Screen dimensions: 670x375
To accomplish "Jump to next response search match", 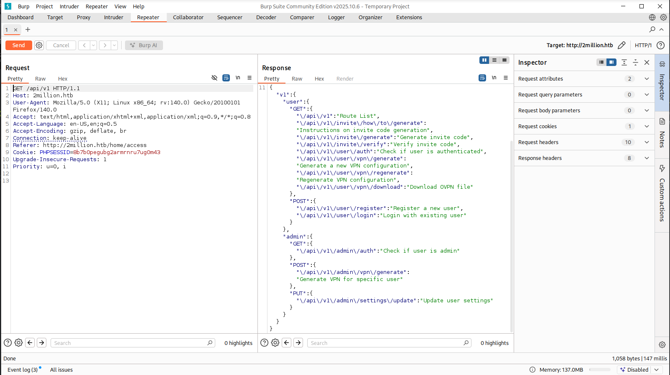I will [x=298, y=343].
